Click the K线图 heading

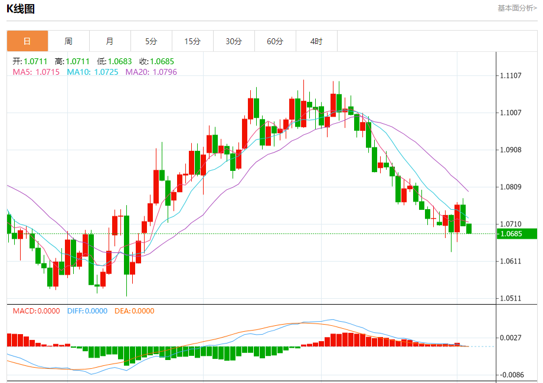[21, 9]
